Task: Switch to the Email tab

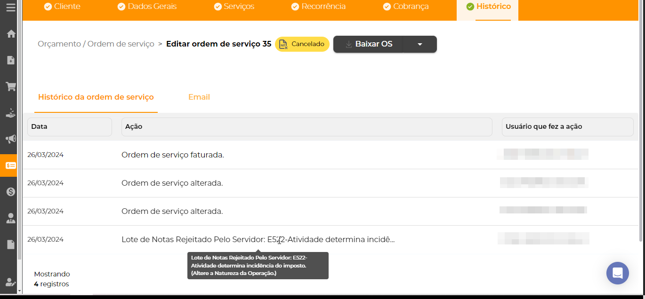Action: click(x=199, y=97)
